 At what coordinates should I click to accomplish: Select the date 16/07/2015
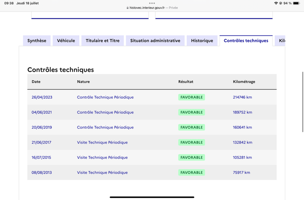(41, 157)
